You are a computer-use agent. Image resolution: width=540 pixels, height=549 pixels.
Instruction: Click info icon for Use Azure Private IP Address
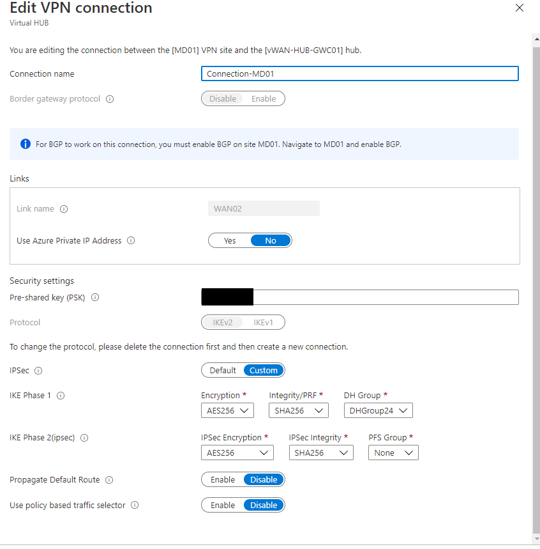pos(131,240)
